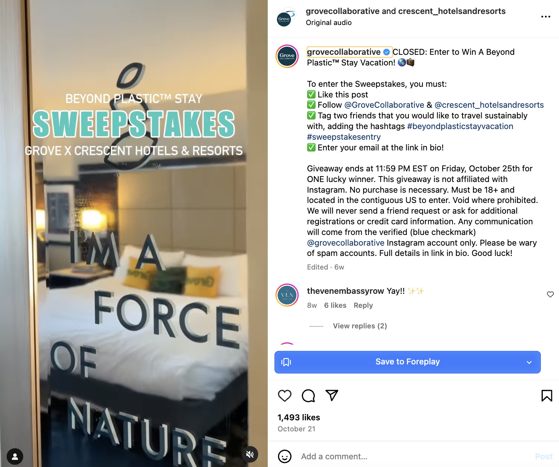Save post with the bookmark icon
Viewport: 559px width, 467px height.
[546, 396]
